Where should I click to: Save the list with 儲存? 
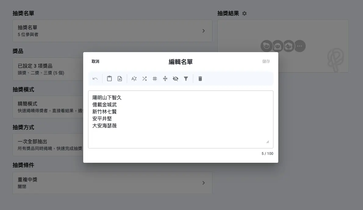point(266,61)
